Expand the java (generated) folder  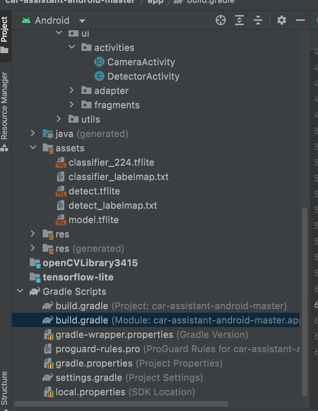tap(33, 133)
